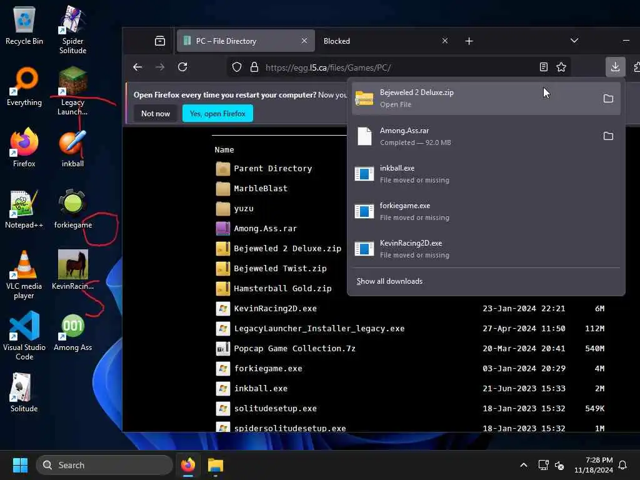The image size is (640, 480).
Task: Click the muted volume tray icon
Action: [x=559, y=465]
